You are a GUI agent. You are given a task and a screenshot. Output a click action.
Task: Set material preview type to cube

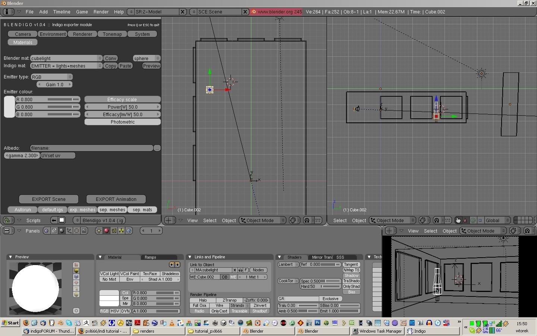[76, 277]
